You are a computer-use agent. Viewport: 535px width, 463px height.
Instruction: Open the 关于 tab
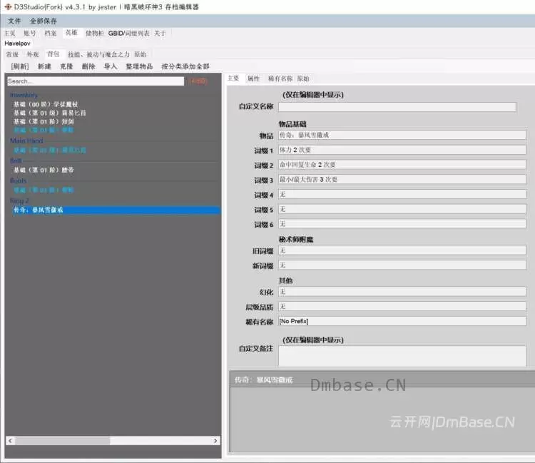point(160,34)
